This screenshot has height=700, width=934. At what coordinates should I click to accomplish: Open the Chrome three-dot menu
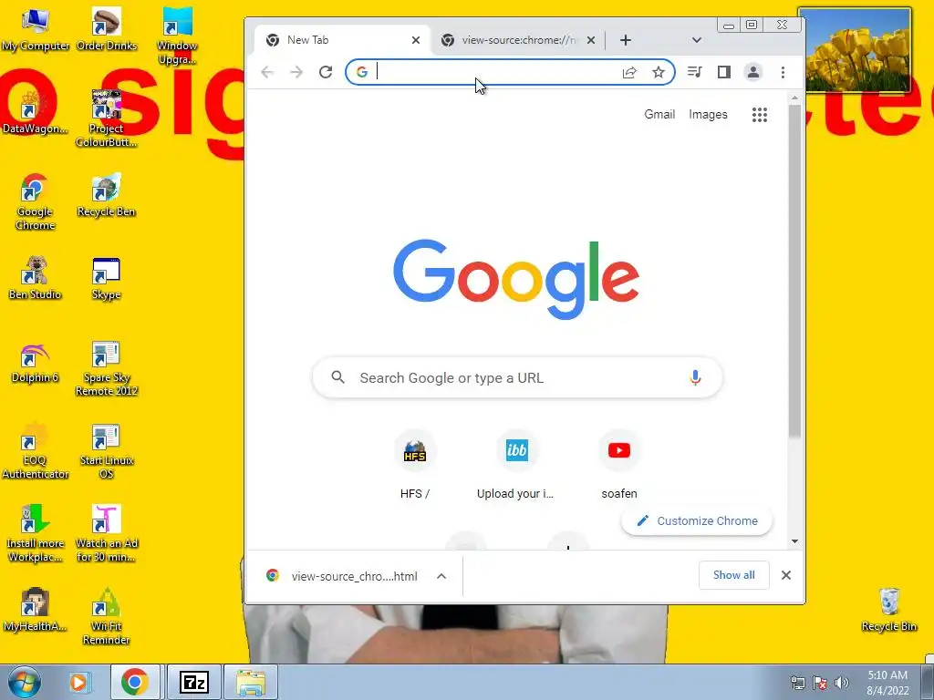click(783, 72)
